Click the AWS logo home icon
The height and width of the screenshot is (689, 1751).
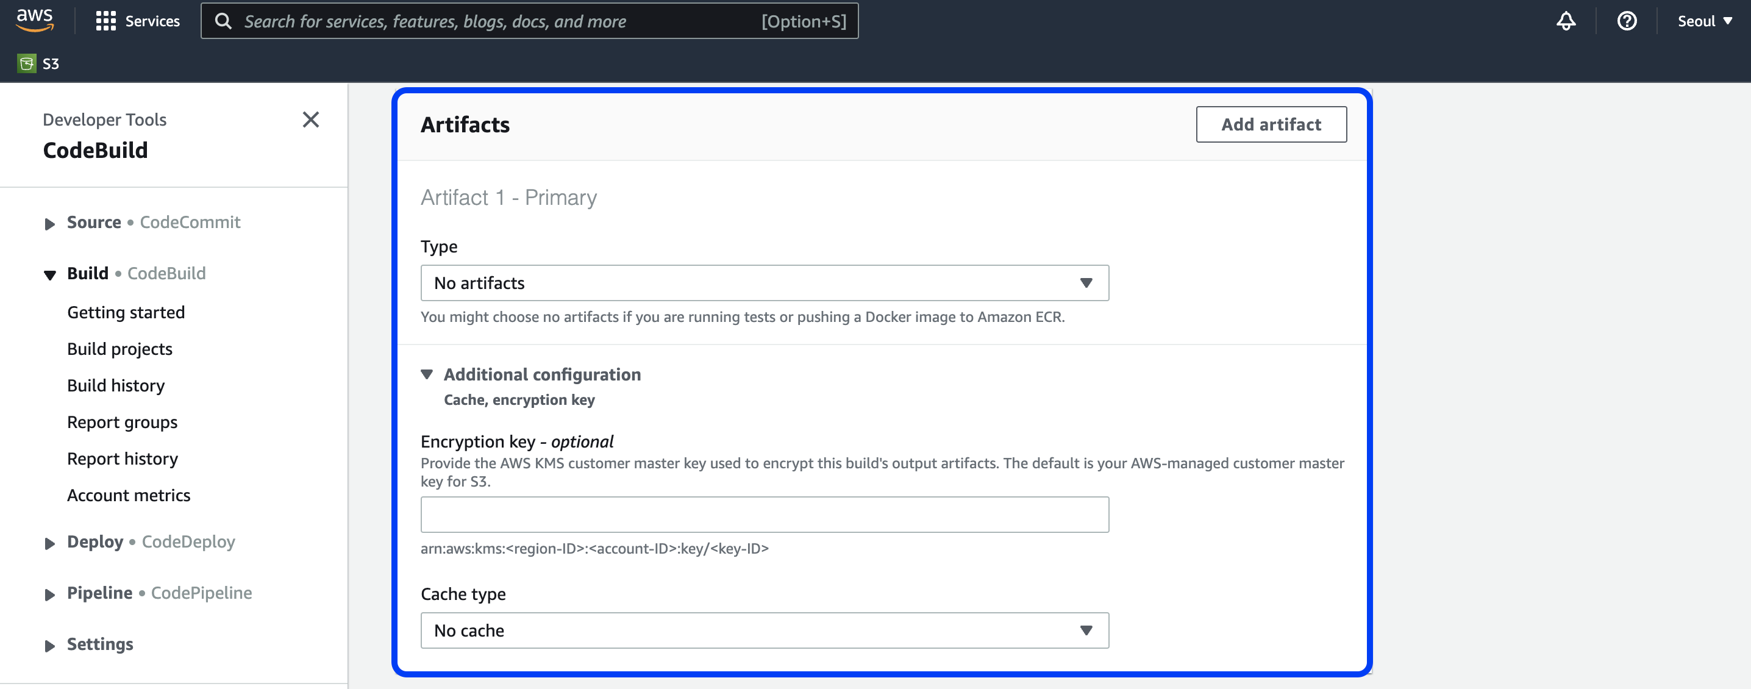[34, 20]
